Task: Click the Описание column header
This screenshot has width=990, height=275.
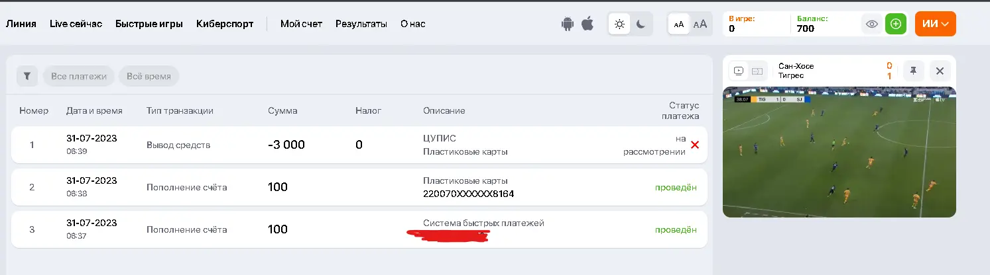Action: [x=444, y=110]
